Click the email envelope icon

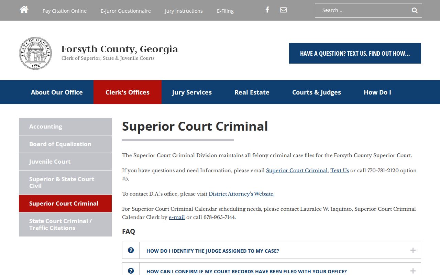[x=283, y=10]
